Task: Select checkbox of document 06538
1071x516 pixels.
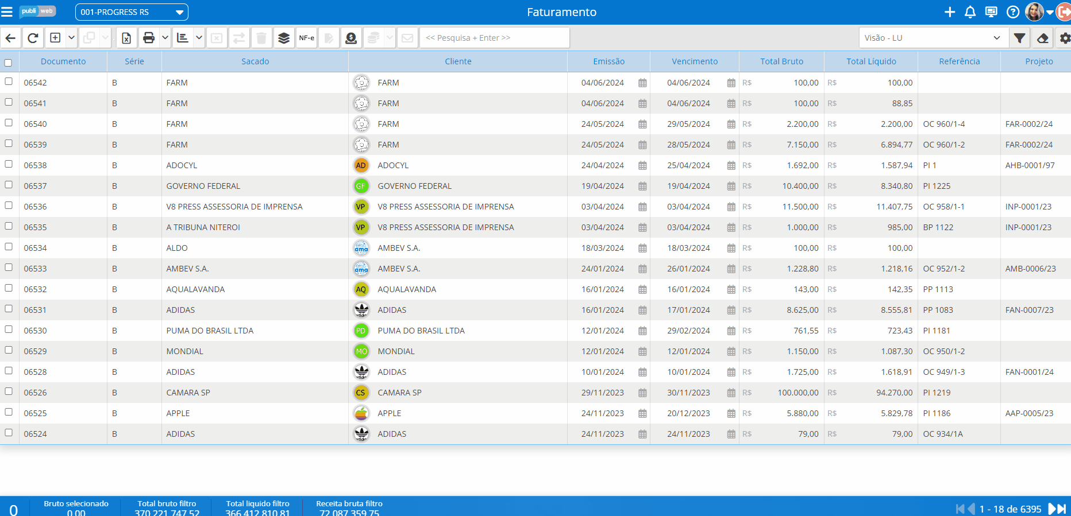Action: pyautogui.click(x=9, y=164)
